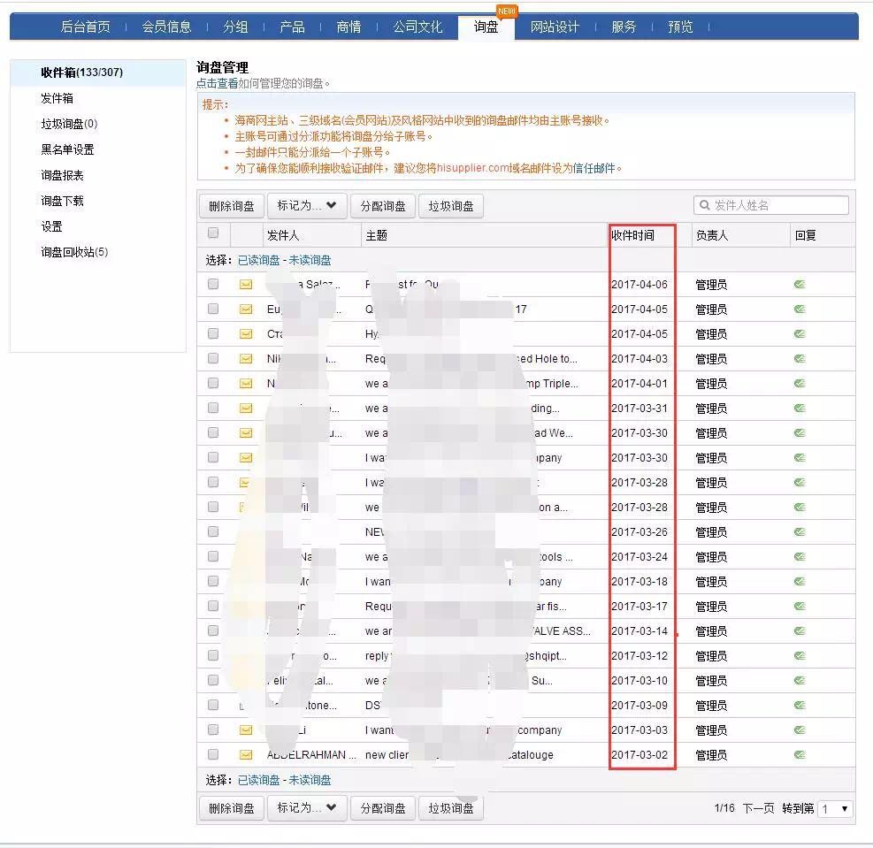Switch to the 网站设计 tab
The height and width of the screenshot is (848, 873).
click(x=555, y=27)
